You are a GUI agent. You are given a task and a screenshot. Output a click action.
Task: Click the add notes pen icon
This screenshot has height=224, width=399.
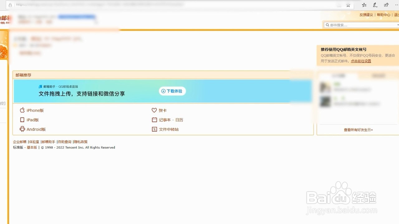coord(375,5)
